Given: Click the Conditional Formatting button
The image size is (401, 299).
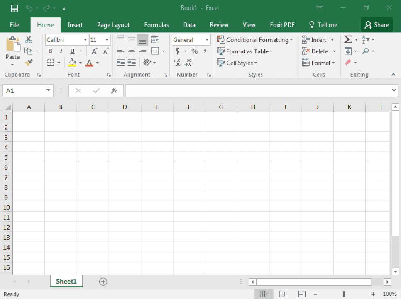Looking at the screenshot, I should point(255,40).
